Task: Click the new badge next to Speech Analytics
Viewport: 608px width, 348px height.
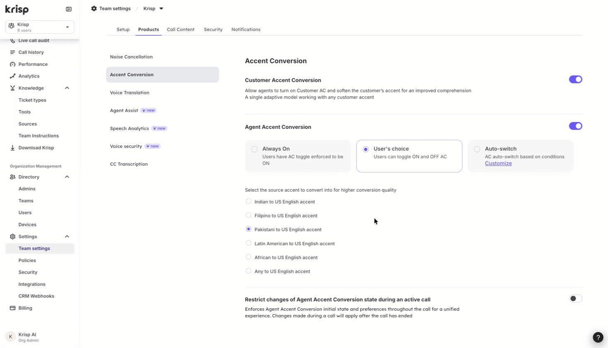Action: pos(159,128)
